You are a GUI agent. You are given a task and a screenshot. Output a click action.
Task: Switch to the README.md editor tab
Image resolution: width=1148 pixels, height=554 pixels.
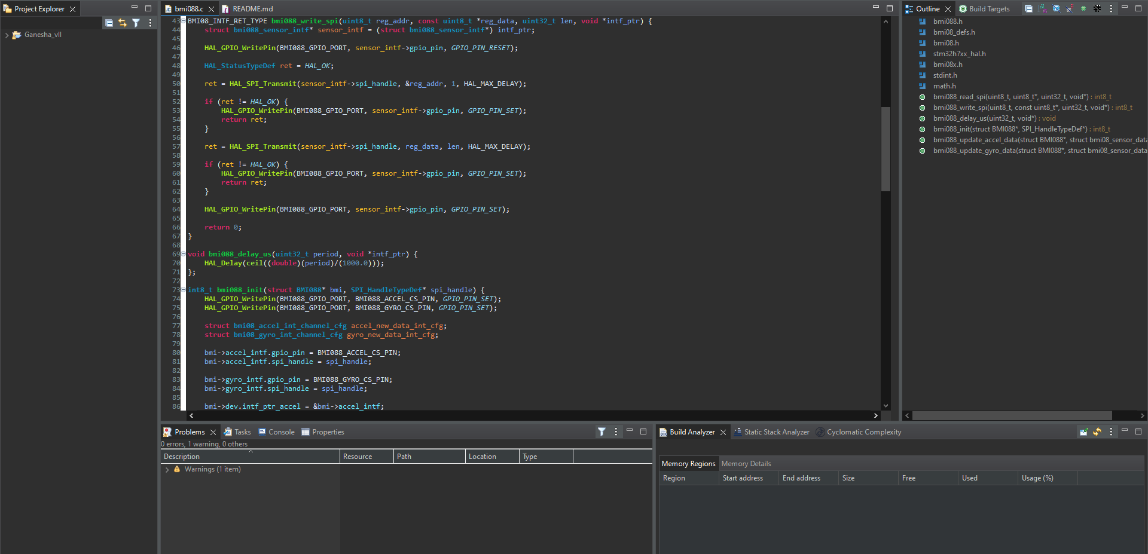tap(252, 9)
